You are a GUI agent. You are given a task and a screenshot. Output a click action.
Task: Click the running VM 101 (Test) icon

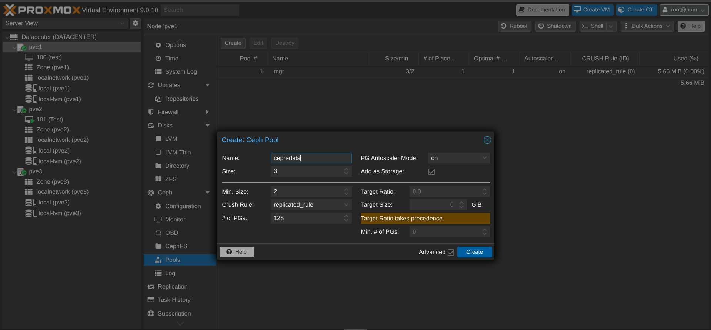29,120
